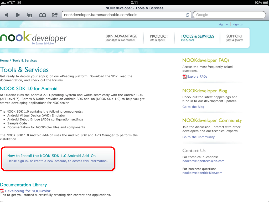Click PDF icon beside Developing for NOOKcolor
269x202 pixels.
[2, 191]
